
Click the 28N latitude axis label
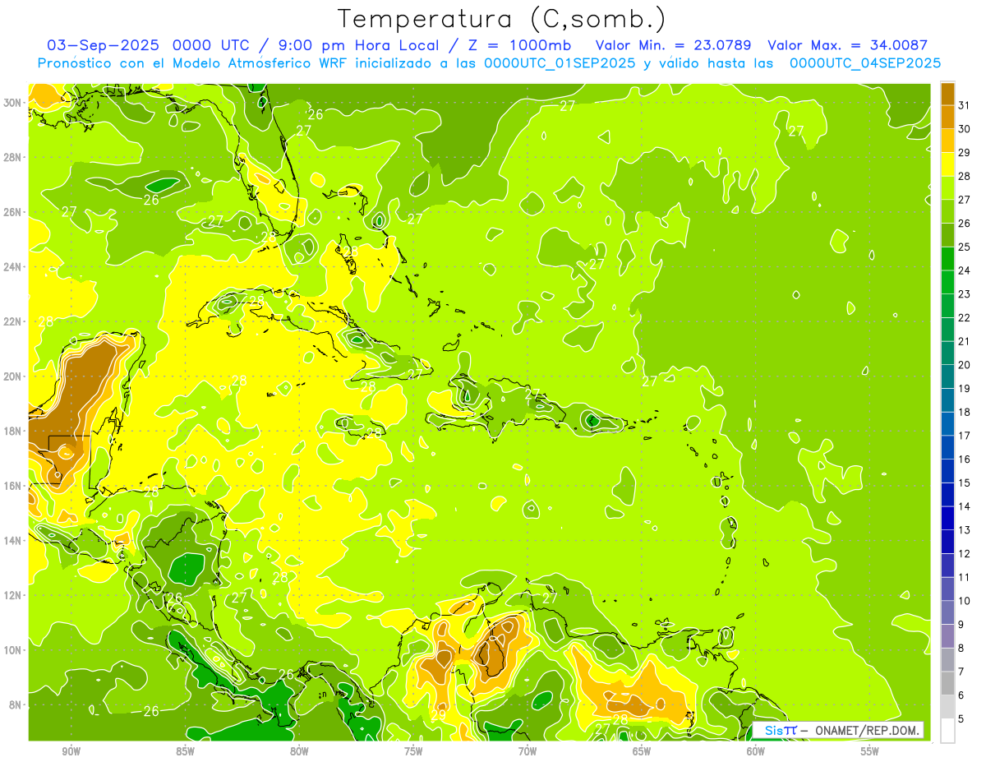pos(13,157)
